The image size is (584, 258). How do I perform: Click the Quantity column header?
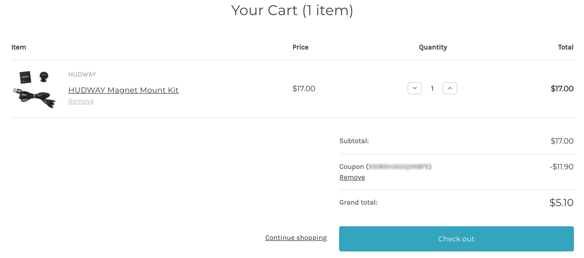pyautogui.click(x=433, y=47)
